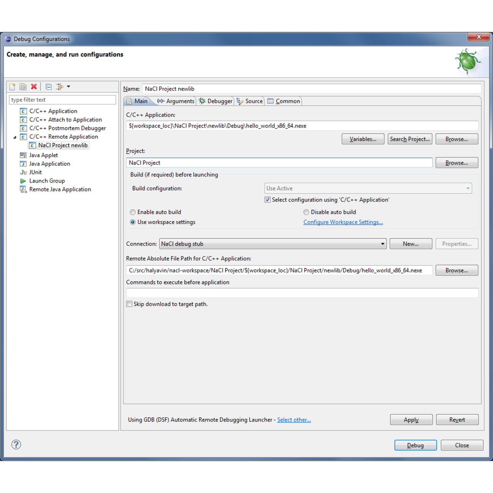The width and height of the screenshot is (493, 493).
Task: Select the JUnit configuration type icon
Action: (x=23, y=173)
